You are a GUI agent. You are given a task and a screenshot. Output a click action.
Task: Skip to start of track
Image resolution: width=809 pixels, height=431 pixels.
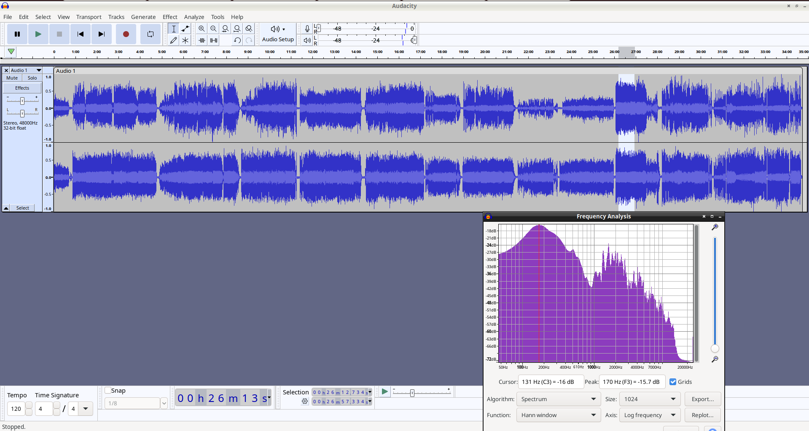point(80,34)
